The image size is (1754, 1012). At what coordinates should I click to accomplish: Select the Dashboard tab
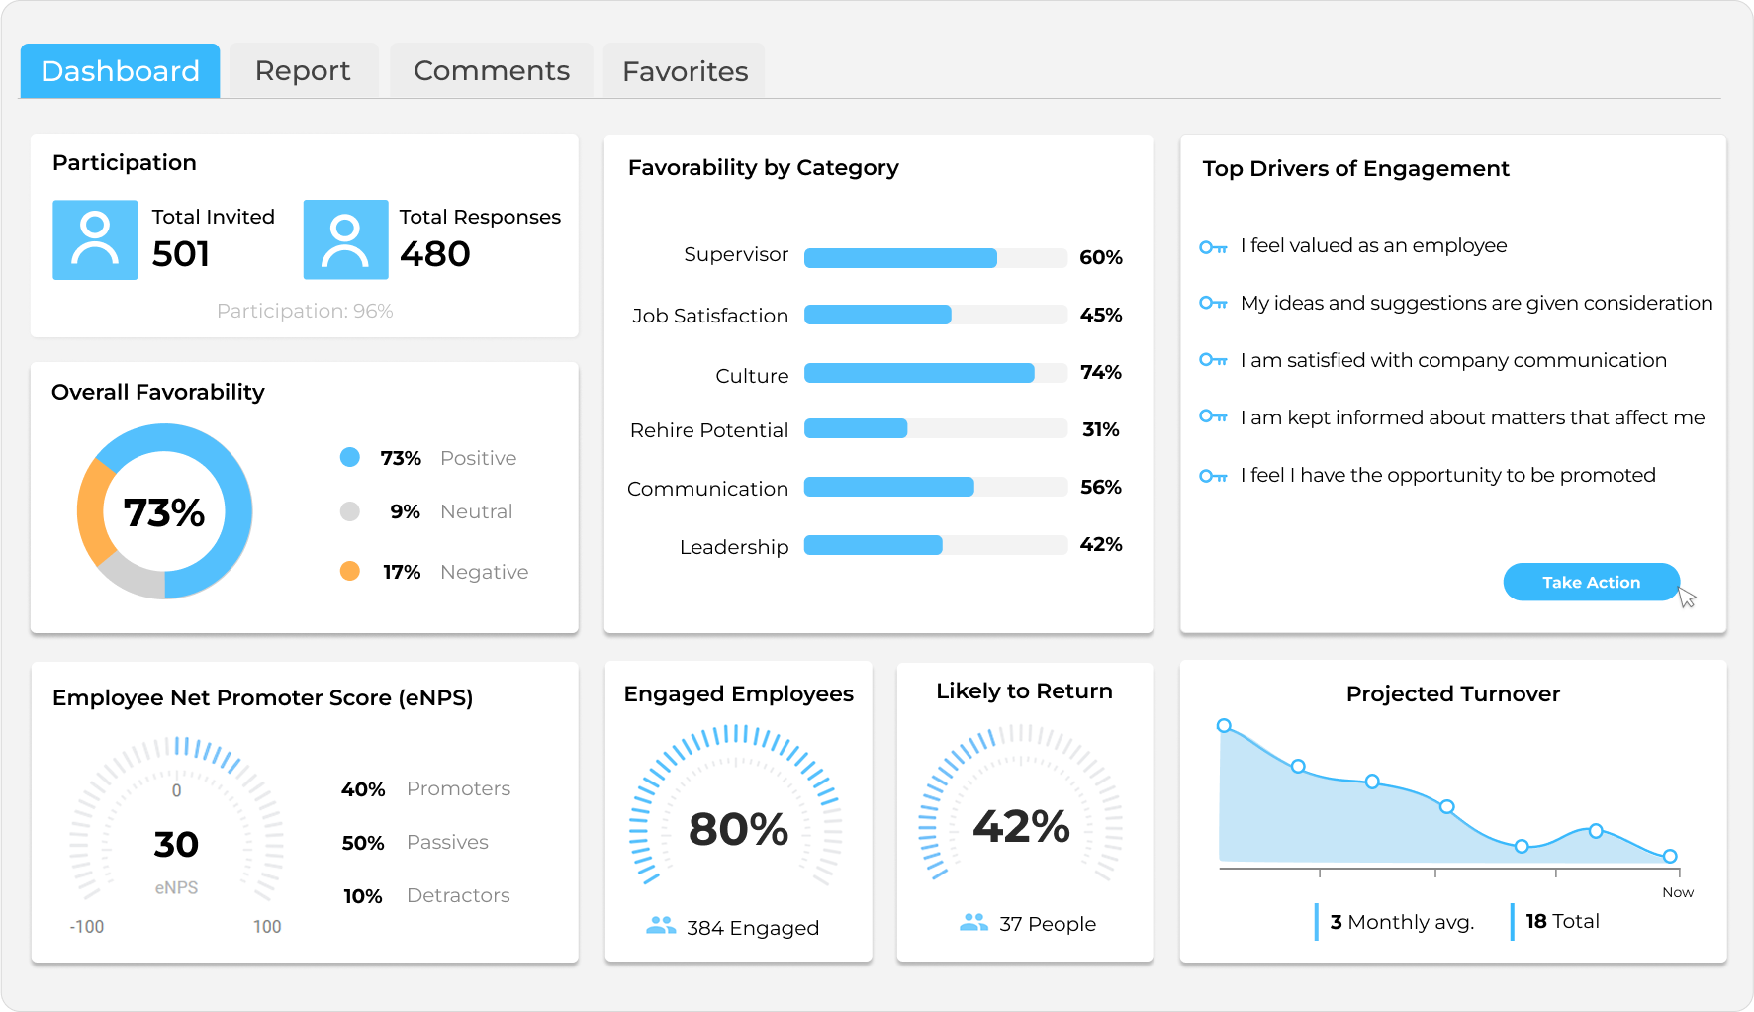[x=120, y=71]
